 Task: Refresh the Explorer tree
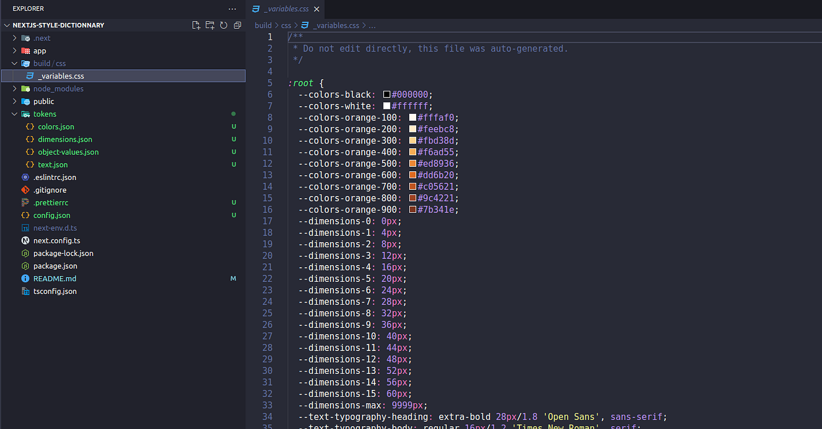pyautogui.click(x=224, y=25)
